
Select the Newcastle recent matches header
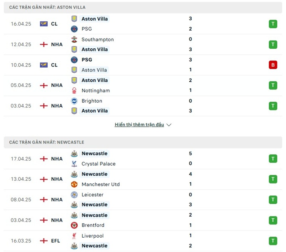click(x=47, y=142)
